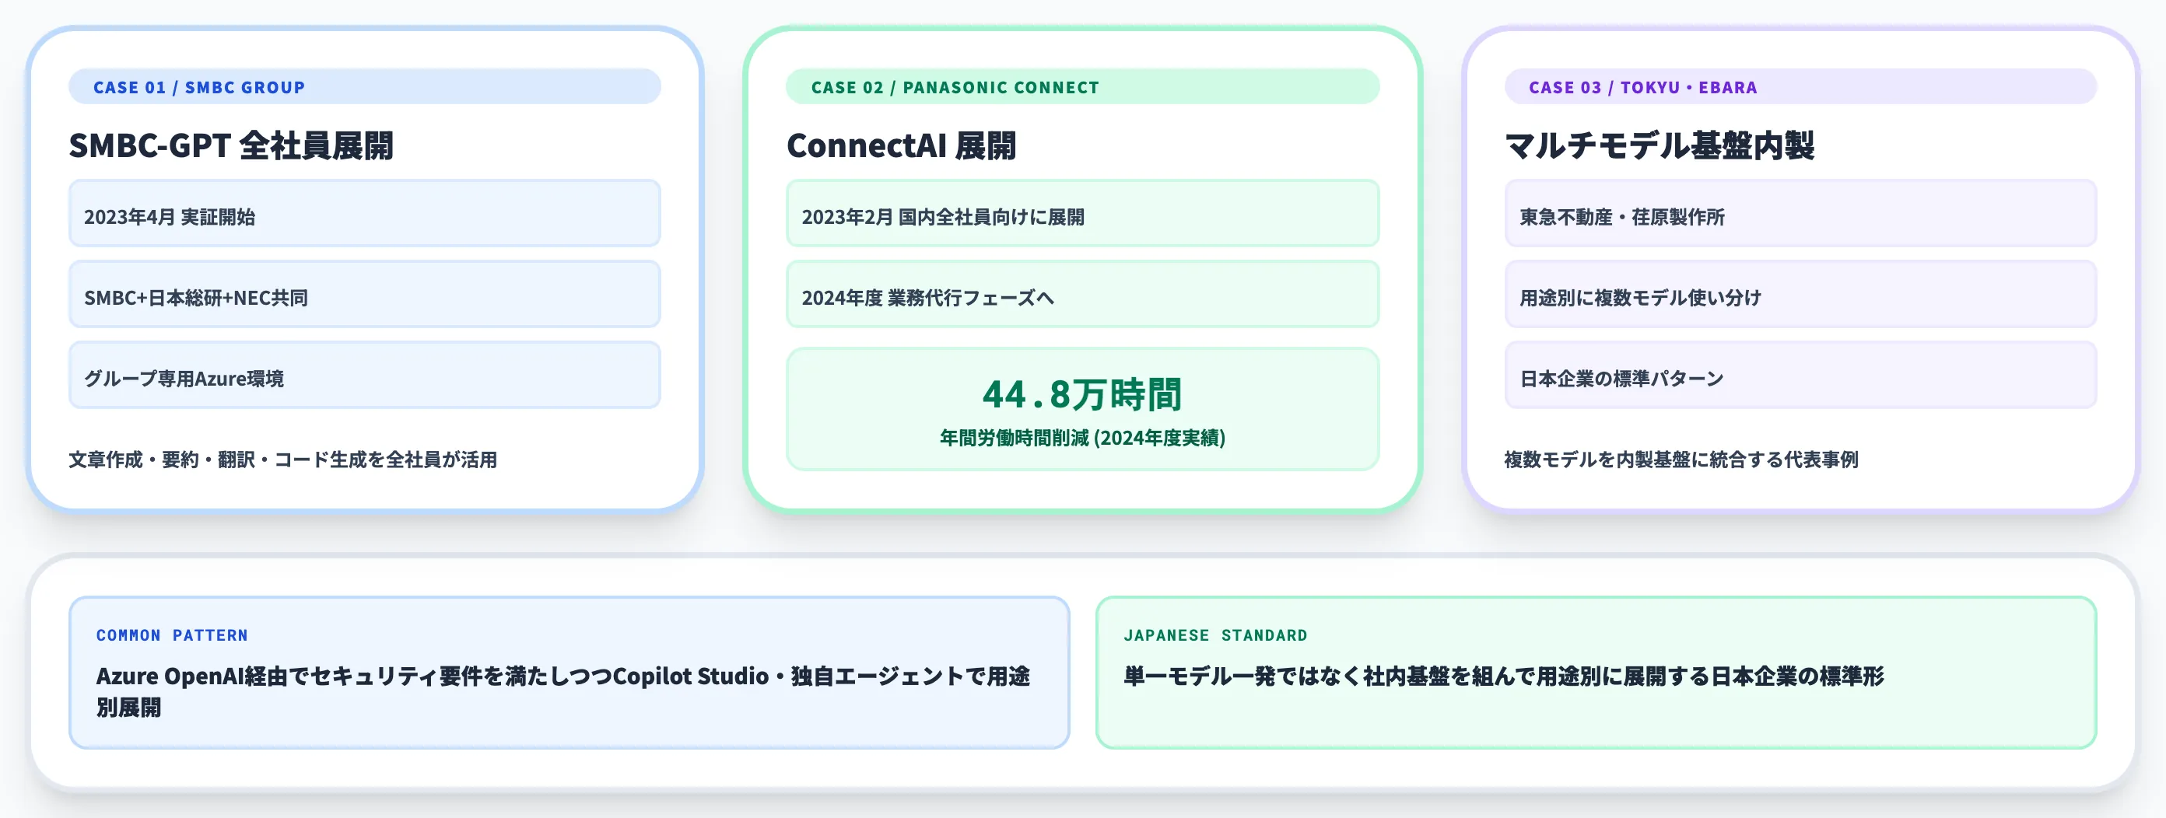Select the 文章作成・要約・翻訳 footnote text
The image size is (2166, 818).
point(282,460)
